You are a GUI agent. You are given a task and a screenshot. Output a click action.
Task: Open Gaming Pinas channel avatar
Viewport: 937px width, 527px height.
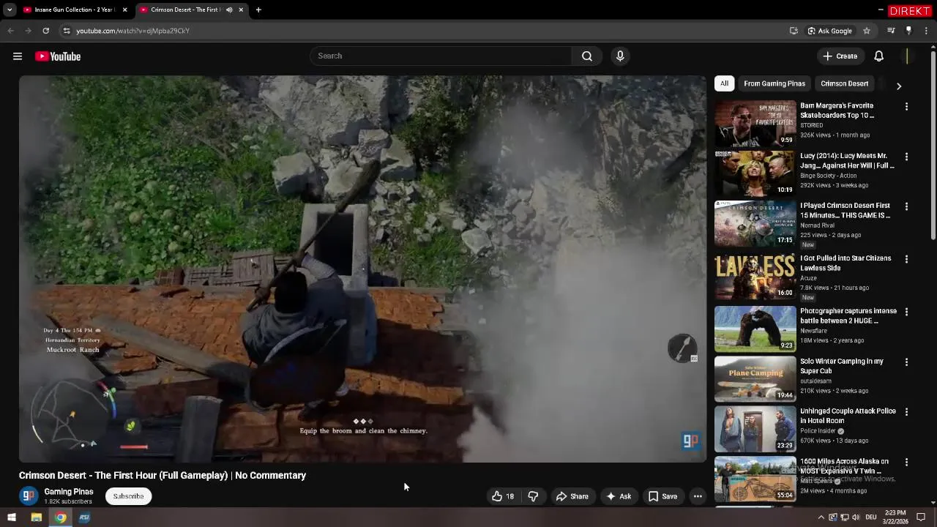[x=29, y=496]
